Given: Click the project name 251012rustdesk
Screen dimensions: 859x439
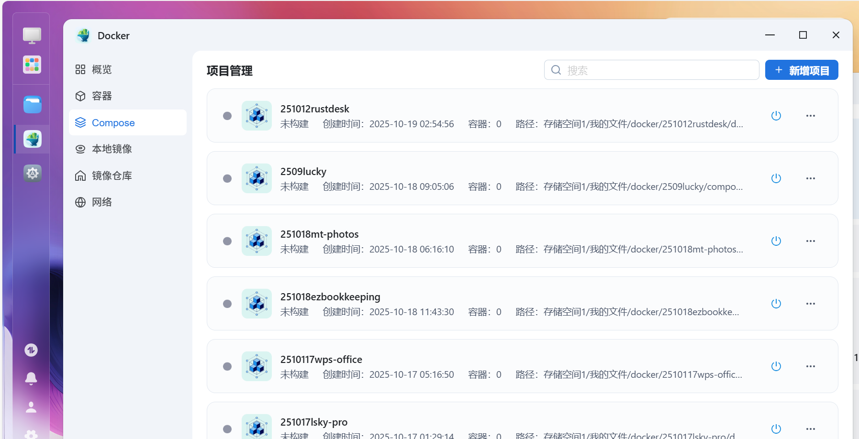Looking at the screenshot, I should click(315, 109).
